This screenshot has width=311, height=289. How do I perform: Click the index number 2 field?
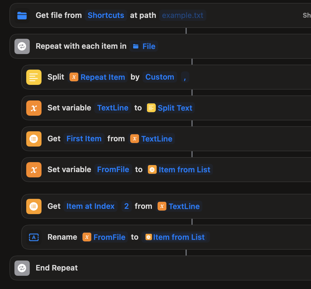point(127,206)
